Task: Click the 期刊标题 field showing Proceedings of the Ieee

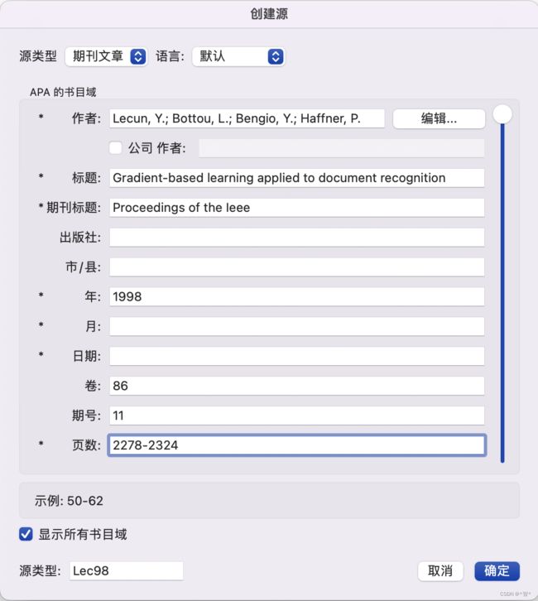Action: (297, 208)
